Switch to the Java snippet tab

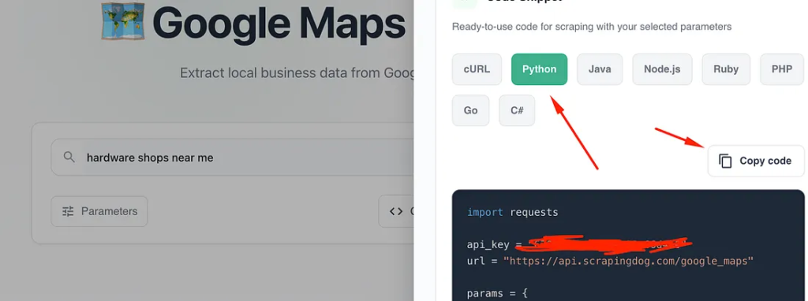[600, 69]
